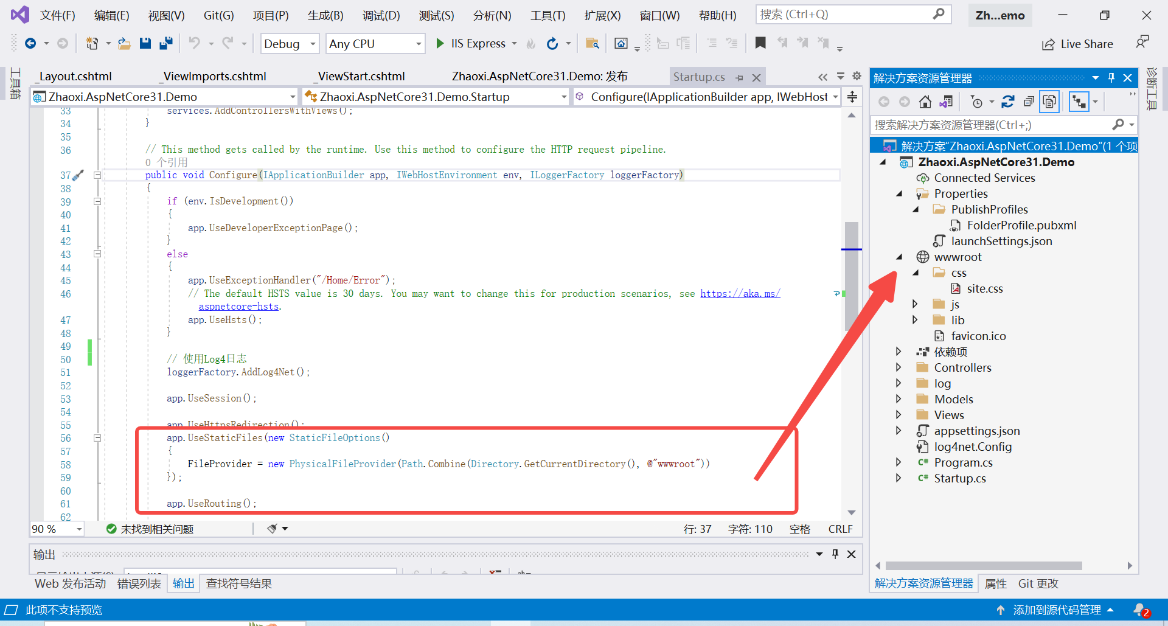This screenshot has height=626, width=1168.
Task: Click the blue refresh icon in Solution Explorer
Action: point(1008,102)
